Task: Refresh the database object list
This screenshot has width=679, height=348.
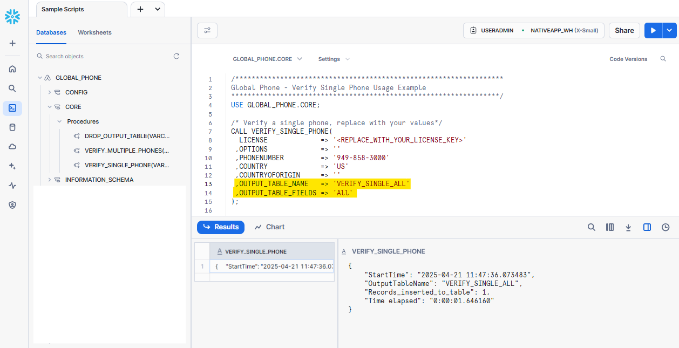Action: point(176,56)
